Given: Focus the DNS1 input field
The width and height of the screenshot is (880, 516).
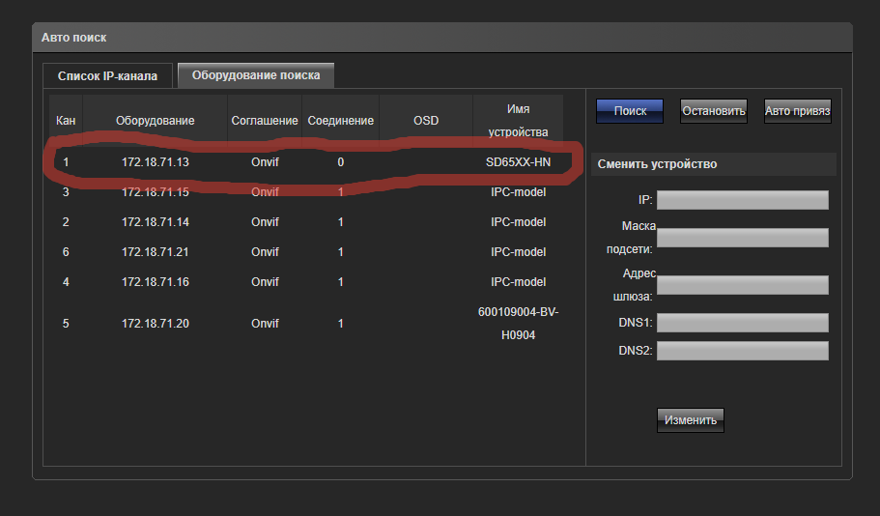Looking at the screenshot, I should click(x=742, y=323).
